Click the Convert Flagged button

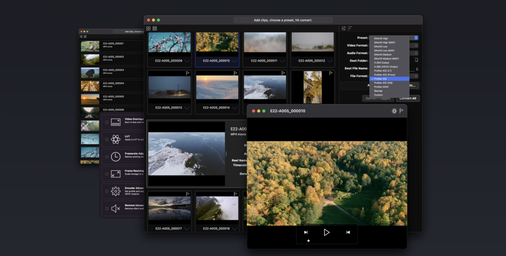point(378,99)
